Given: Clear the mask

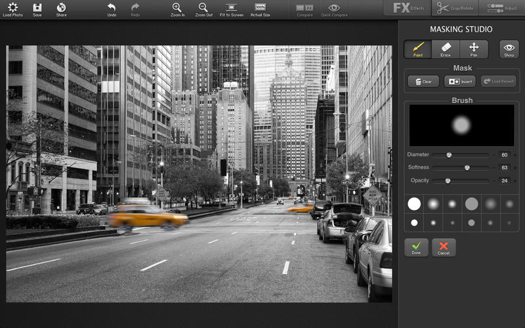Looking at the screenshot, I should coord(423,81).
